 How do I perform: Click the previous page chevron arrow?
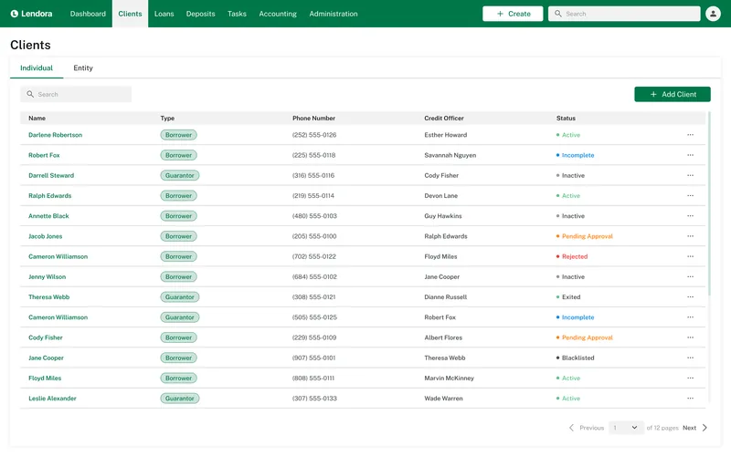[x=571, y=428]
